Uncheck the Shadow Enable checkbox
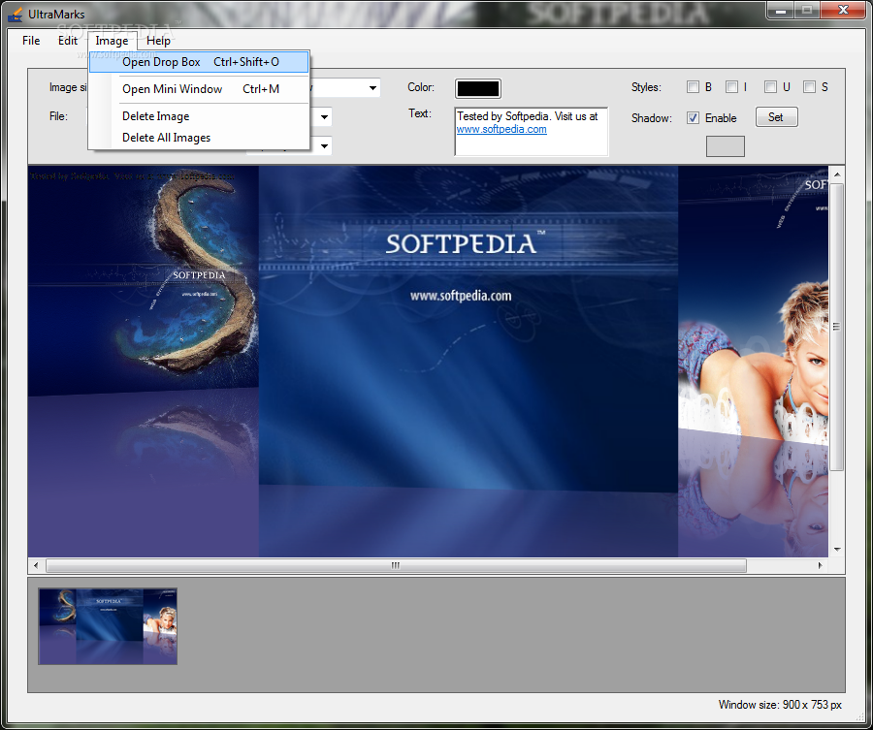The width and height of the screenshot is (873, 730). (694, 118)
